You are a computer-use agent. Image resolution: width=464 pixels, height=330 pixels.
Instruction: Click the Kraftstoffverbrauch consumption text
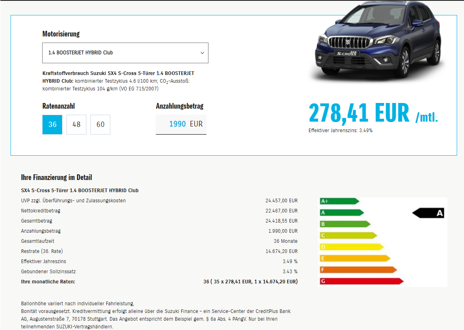pos(118,81)
